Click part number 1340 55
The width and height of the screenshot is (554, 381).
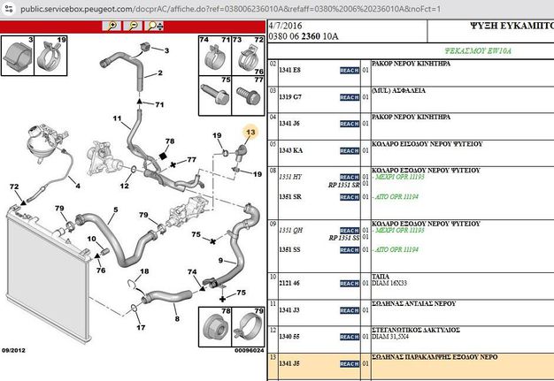[x=289, y=337]
